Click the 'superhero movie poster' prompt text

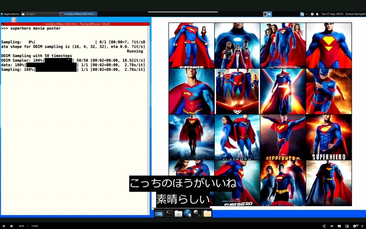coord(35,28)
